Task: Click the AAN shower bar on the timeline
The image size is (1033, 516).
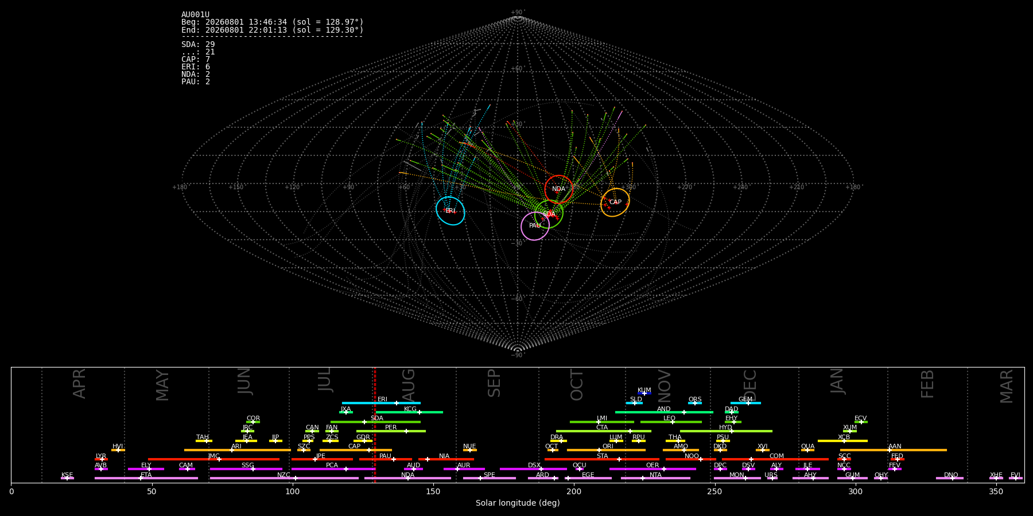Action: pyautogui.click(x=894, y=450)
